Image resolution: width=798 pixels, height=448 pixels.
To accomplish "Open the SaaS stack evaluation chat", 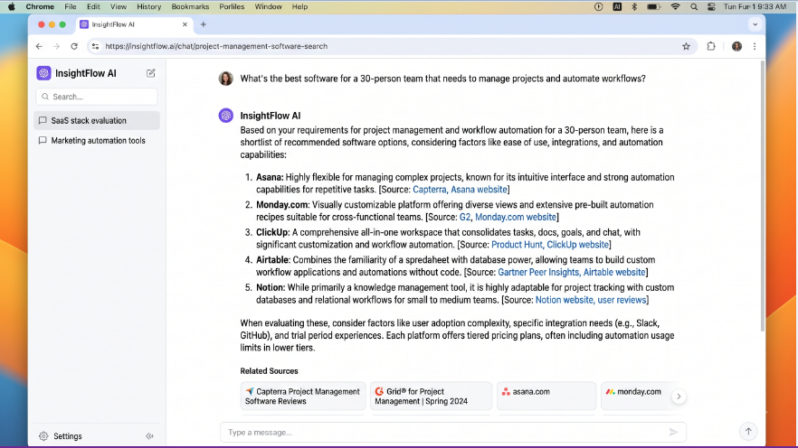I will click(97, 120).
